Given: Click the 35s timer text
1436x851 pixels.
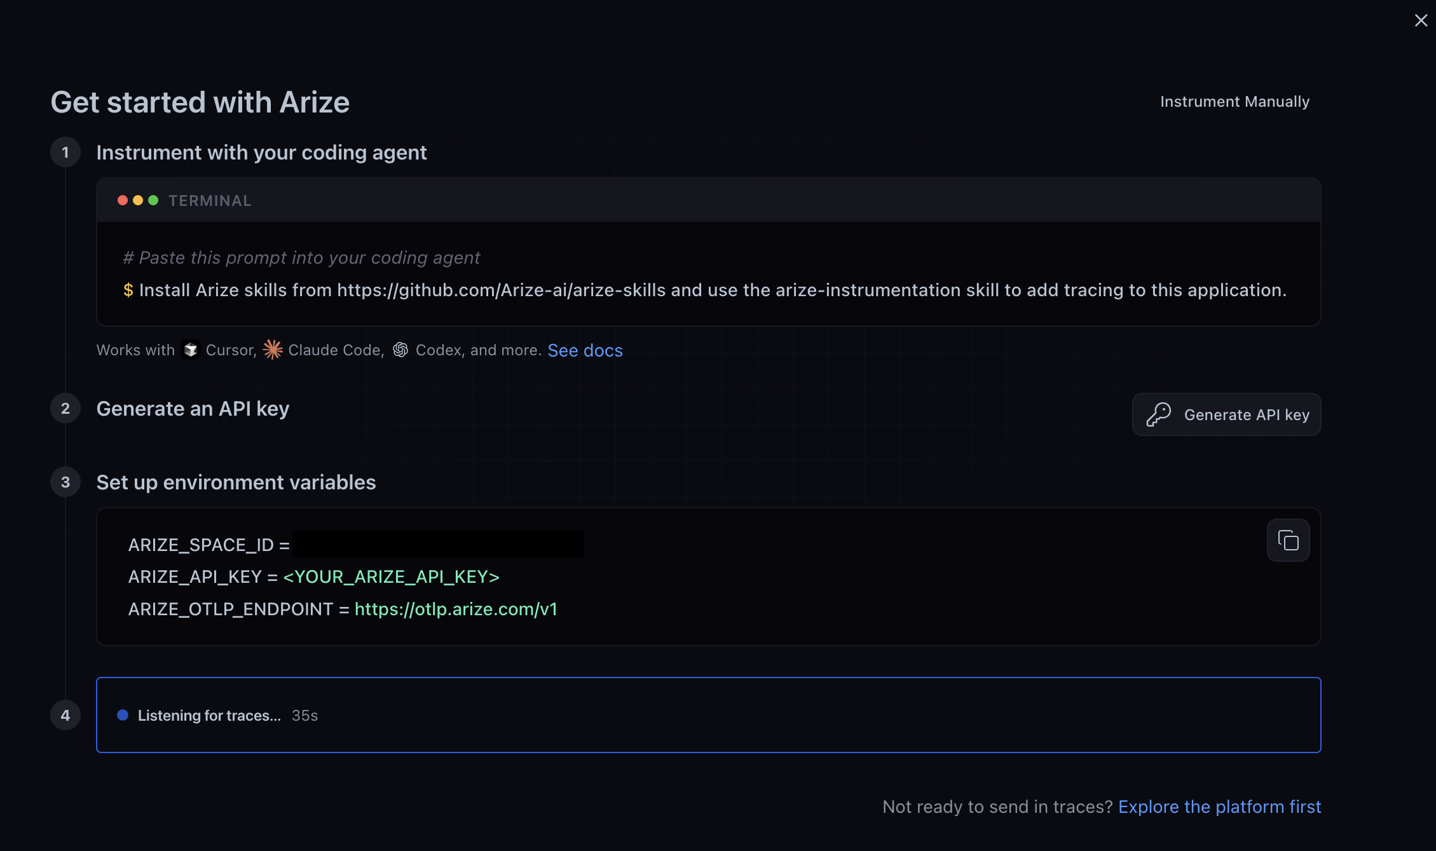Looking at the screenshot, I should tap(304, 716).
